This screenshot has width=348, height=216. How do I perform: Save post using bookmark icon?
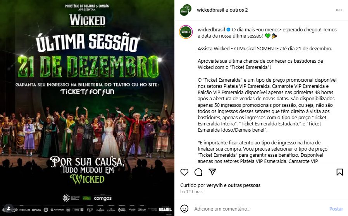click(x=339, y=172)
